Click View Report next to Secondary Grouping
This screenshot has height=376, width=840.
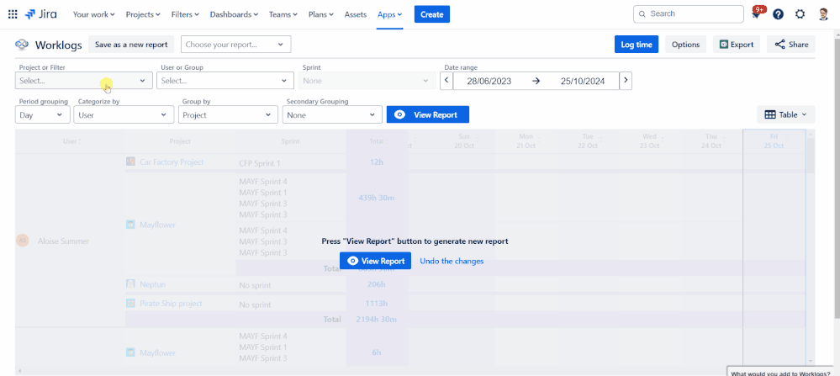point(427,114)
